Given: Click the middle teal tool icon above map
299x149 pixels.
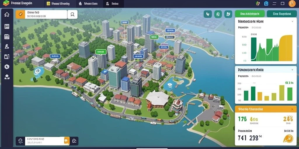Looking at the screenshot, I should point(218,14).
